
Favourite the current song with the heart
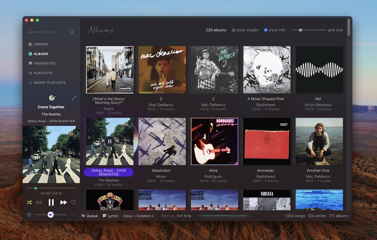click(73, 202)
